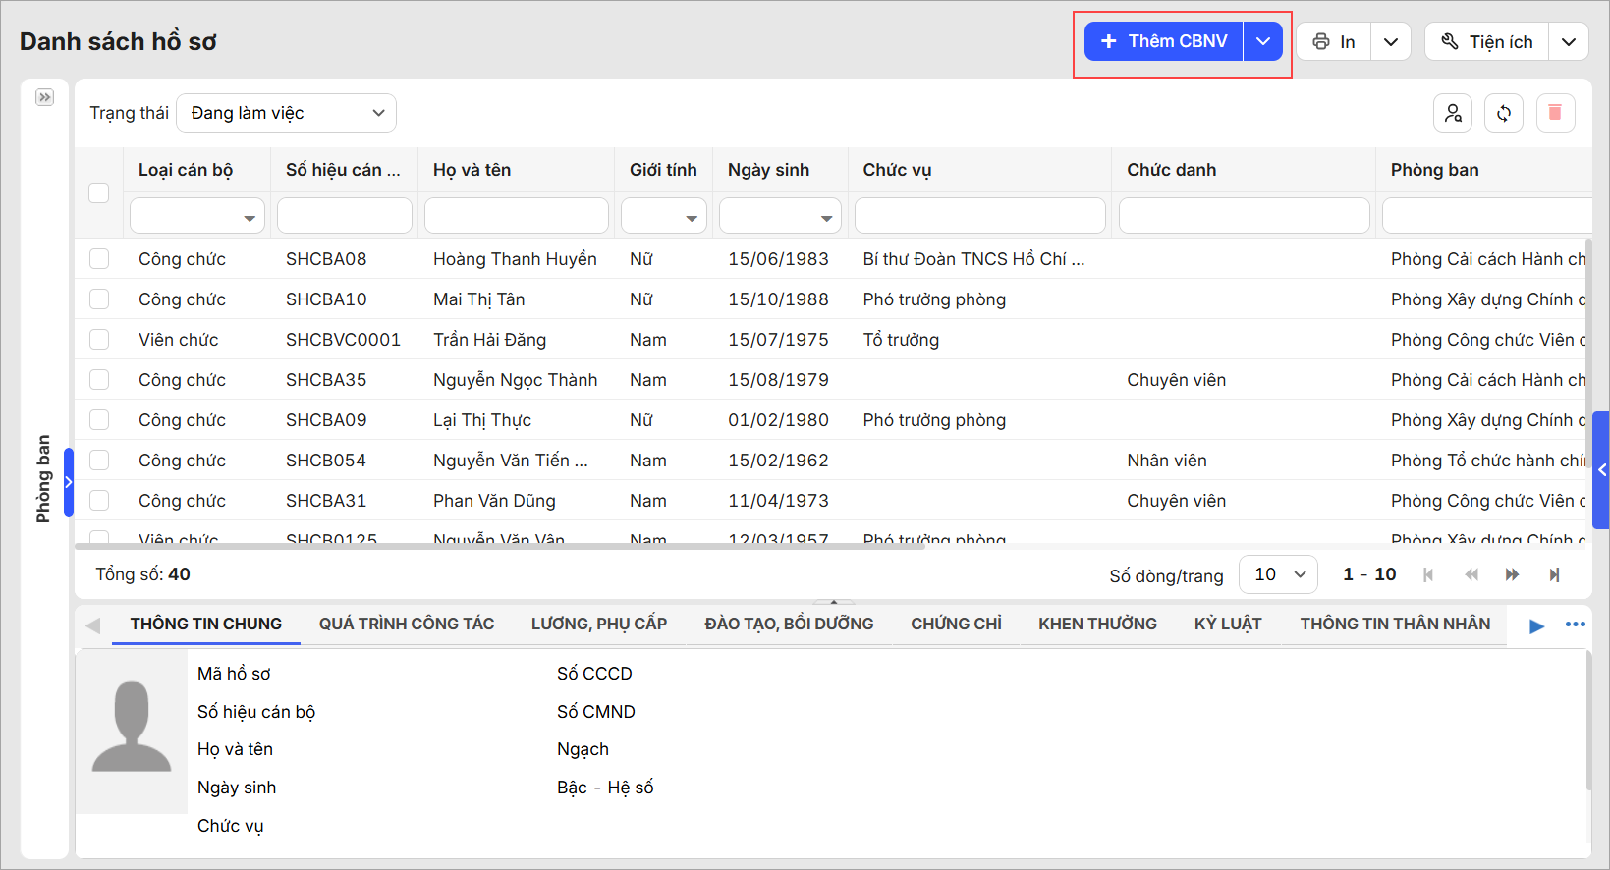Go to the next page of records

1512,574
